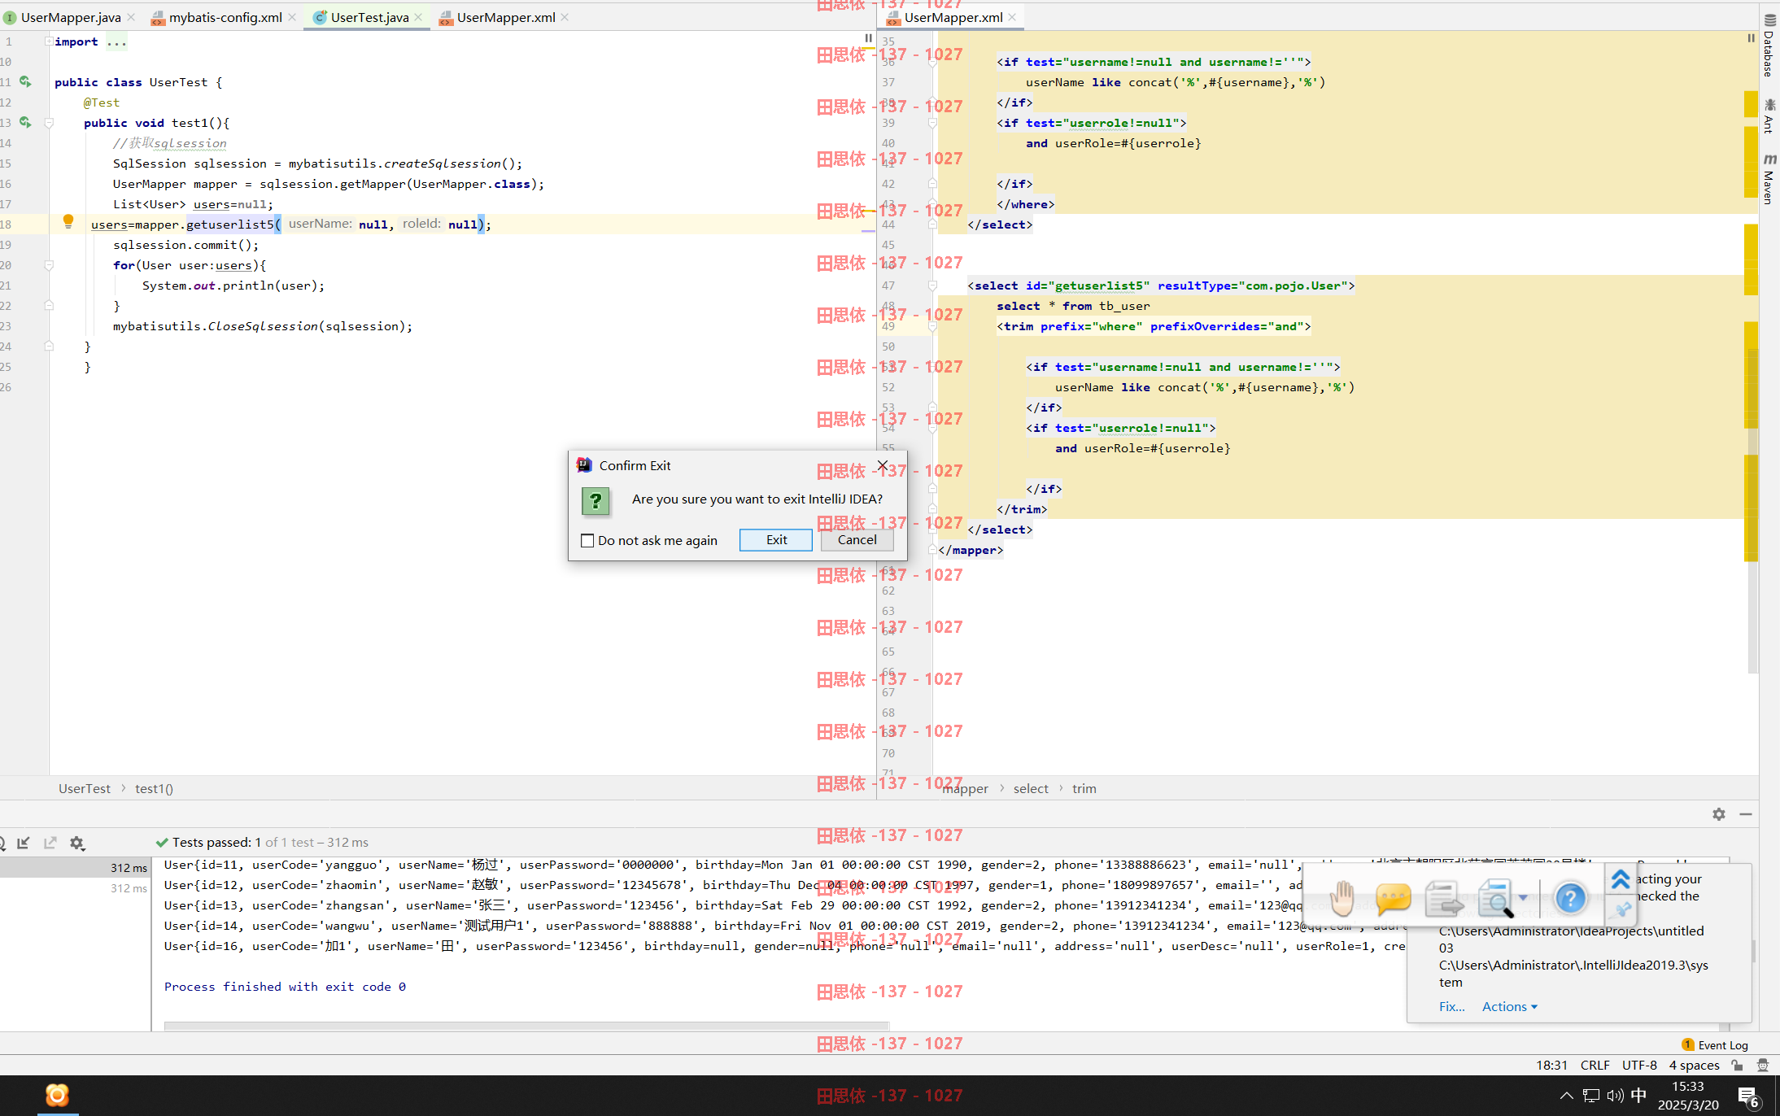
Task: Click UserTest in the breadcrumb bar
Action: (85, 788)
